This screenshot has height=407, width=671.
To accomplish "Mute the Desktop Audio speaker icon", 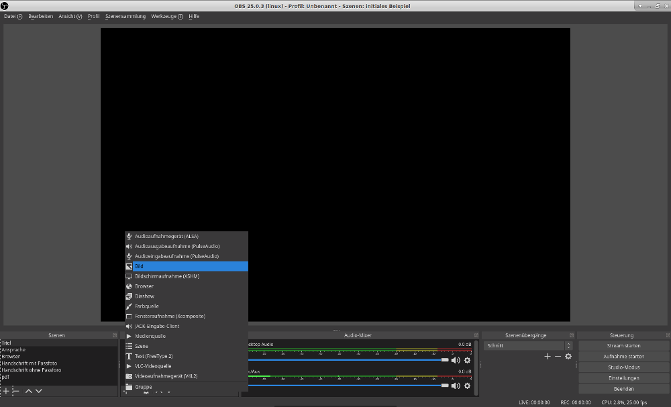I will 456,360.
